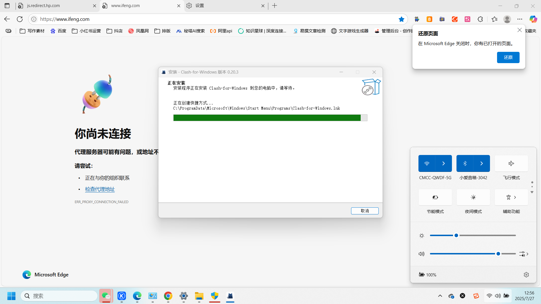541x304 pixels.
Task: Open the 排版 bookmarks folder
Action: click(162, 31)
